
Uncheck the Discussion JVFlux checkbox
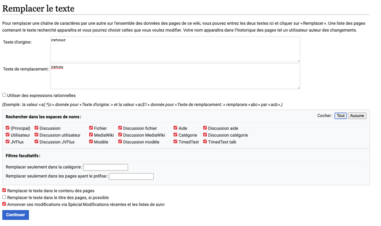(36, 141)
